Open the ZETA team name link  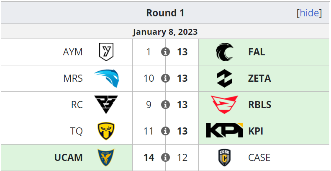(x=259, y=78)
